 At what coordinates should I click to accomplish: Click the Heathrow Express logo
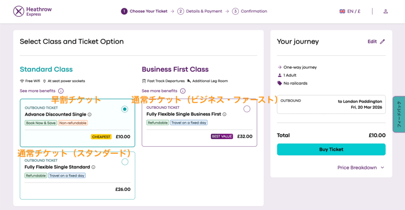click(32, 11)
